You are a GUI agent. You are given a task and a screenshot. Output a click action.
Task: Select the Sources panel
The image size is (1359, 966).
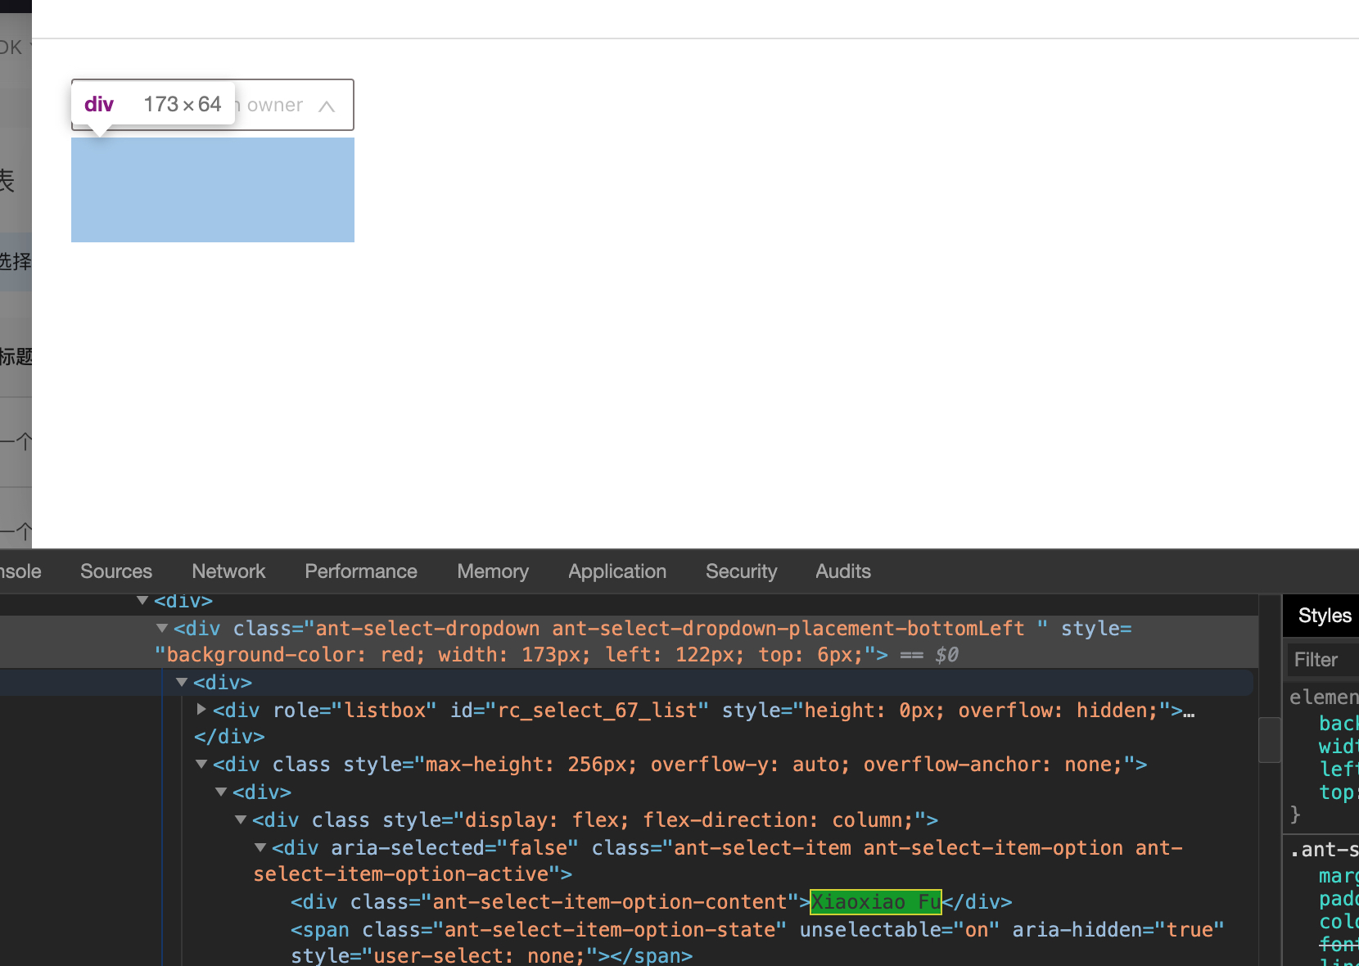pyautogui.click(x=115, y=571)
